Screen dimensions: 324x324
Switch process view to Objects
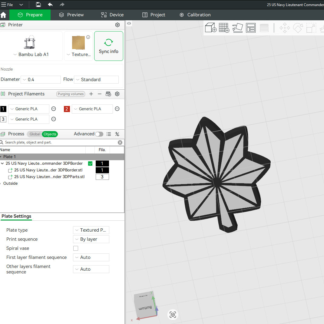point(50,134)
